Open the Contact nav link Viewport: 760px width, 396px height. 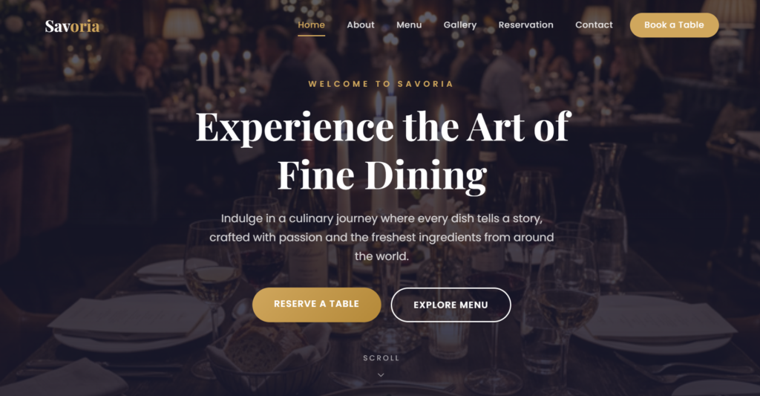coord(594,25)
